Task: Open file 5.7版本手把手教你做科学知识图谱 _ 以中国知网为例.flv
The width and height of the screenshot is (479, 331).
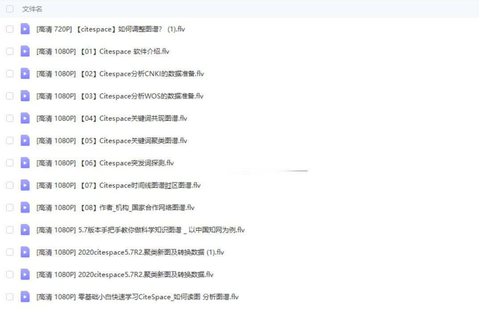Action: pyautogui.click(x=141, y=230)
